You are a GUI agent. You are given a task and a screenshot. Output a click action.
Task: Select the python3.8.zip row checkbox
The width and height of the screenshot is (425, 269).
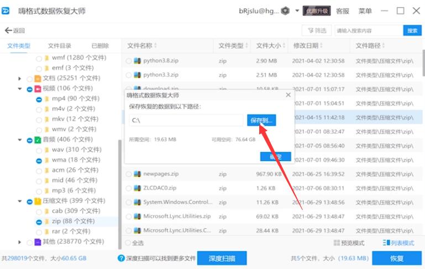click(129, 61)
